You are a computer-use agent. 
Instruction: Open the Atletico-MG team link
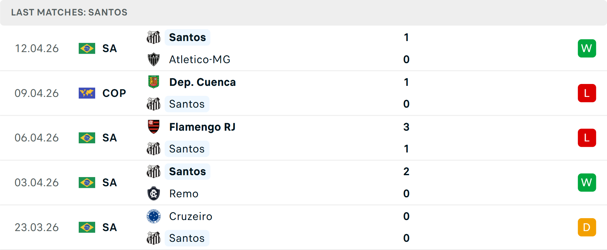199,59
